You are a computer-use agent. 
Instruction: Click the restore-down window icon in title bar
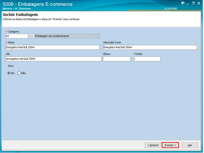(x=183, y=3)
